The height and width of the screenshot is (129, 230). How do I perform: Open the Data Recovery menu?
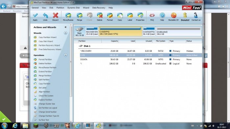pos(99,8)
